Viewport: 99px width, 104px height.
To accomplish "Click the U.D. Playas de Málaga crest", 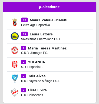I will coord(15,78).
